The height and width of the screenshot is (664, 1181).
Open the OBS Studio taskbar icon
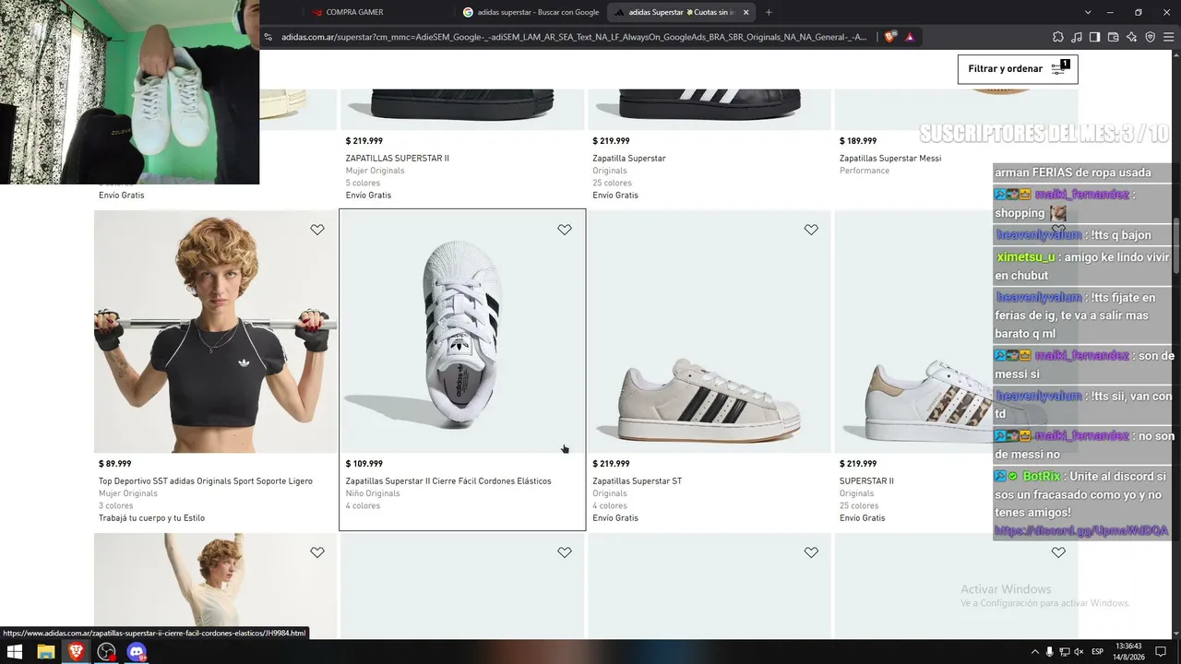click(106, 652)
